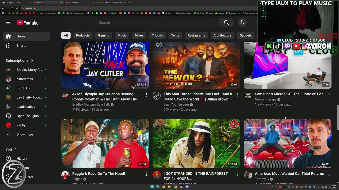This screenshot has height=190, width=339.
Task: Open 'Samsung's Micro RGB: The Future of TV?' title
Action: (289, 94)
